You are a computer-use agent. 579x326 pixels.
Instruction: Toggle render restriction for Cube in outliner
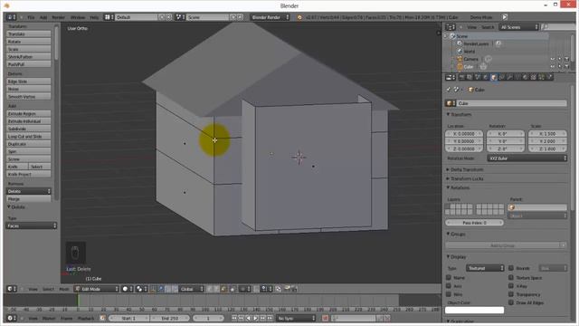[566, 67]
